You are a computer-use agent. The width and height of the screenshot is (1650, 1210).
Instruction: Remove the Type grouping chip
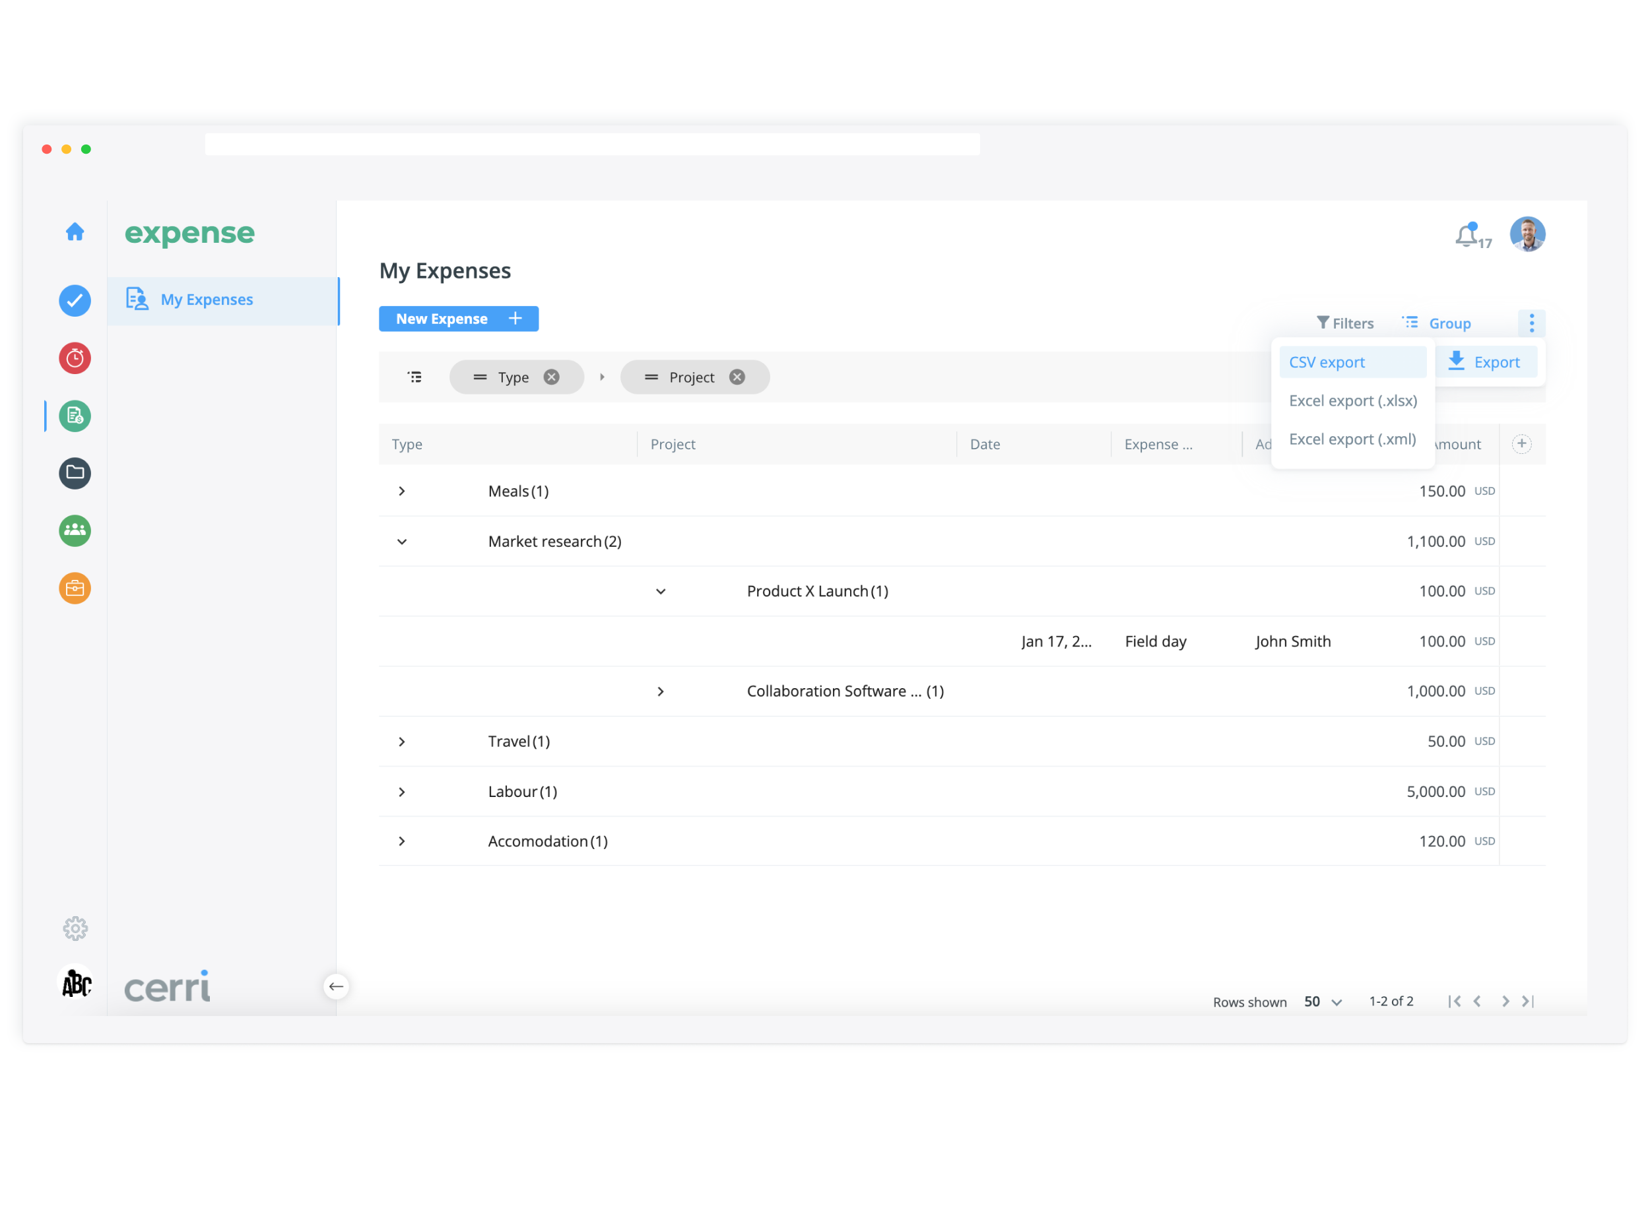(x=552, y=377)
